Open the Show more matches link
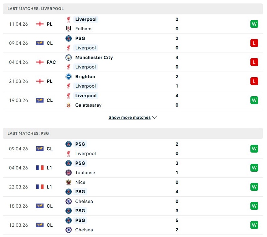The height and width of the screenshot is (237, 267). click(129, 118)
